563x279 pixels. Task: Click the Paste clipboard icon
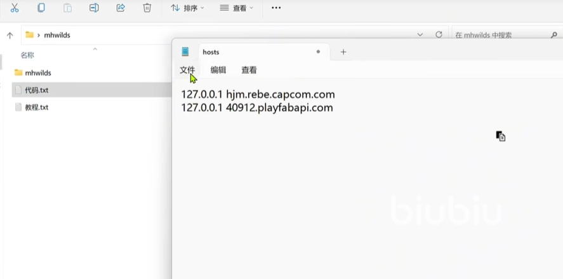point(67,8)
